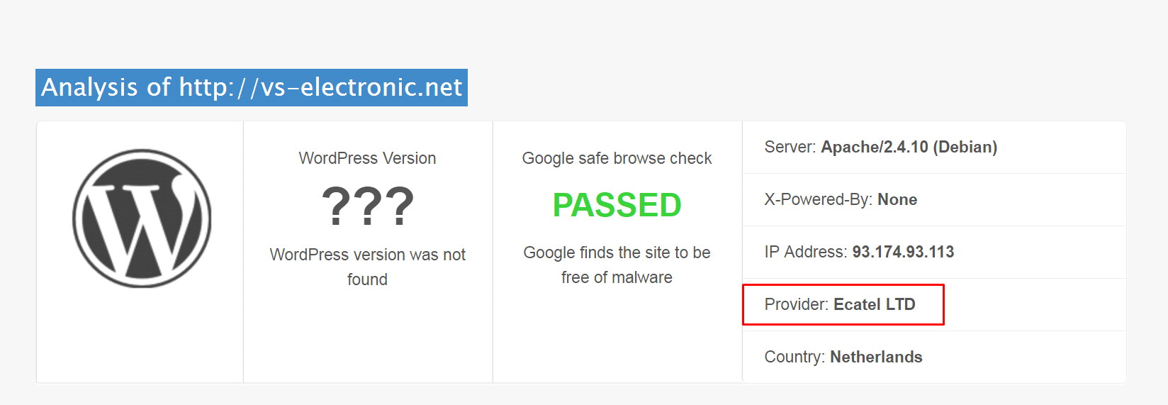Screen dimensions: 1168x405
Task: Click the 93.174.93.113 IP value
Action: click(903, 252)
